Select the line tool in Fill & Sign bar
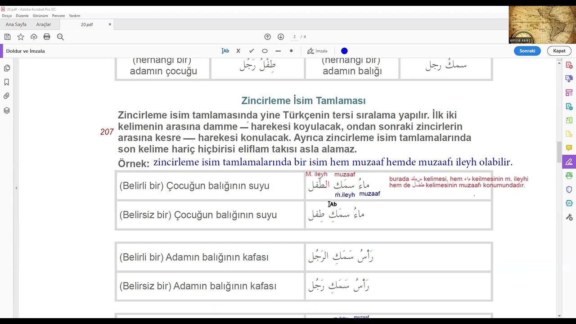576x324 pixels. coord(278,51)
